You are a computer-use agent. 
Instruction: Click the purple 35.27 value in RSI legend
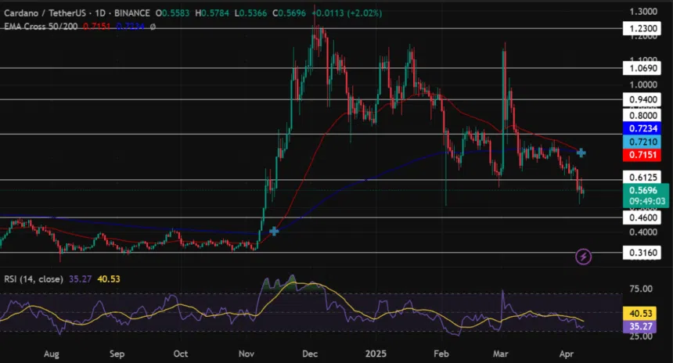pos(81,279)
